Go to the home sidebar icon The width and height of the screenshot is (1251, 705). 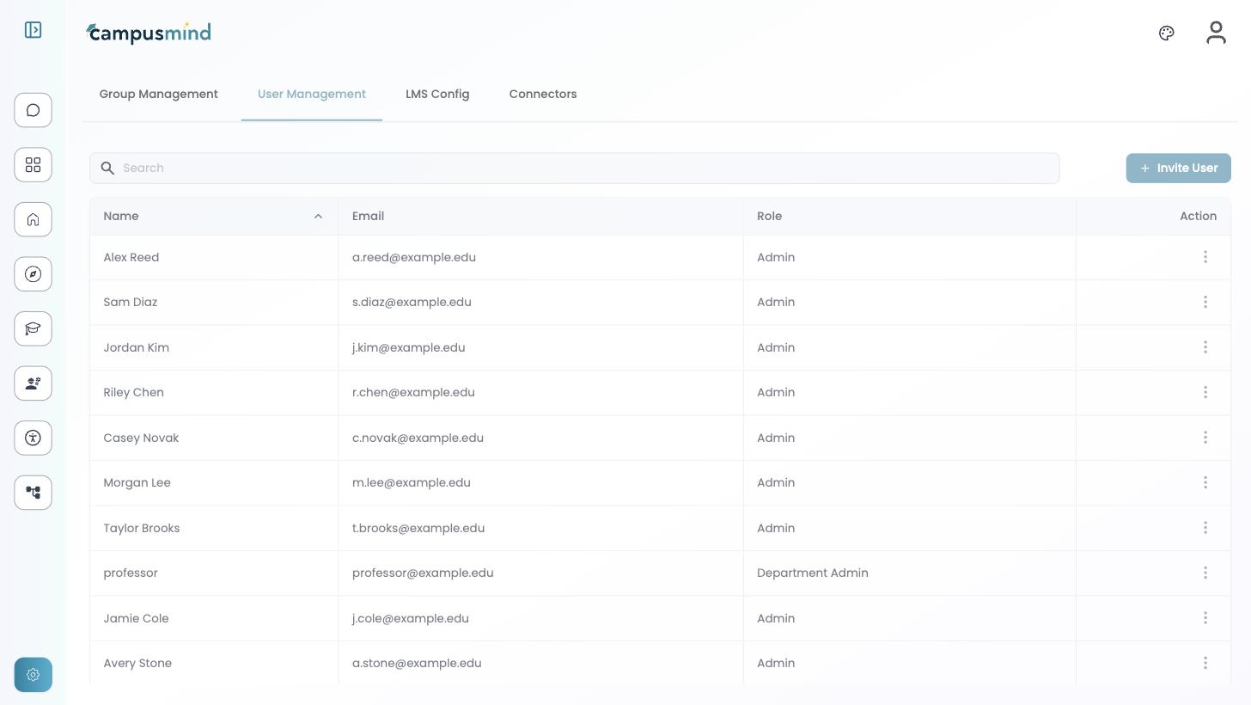pyautogui.click(x=33, y=219)
